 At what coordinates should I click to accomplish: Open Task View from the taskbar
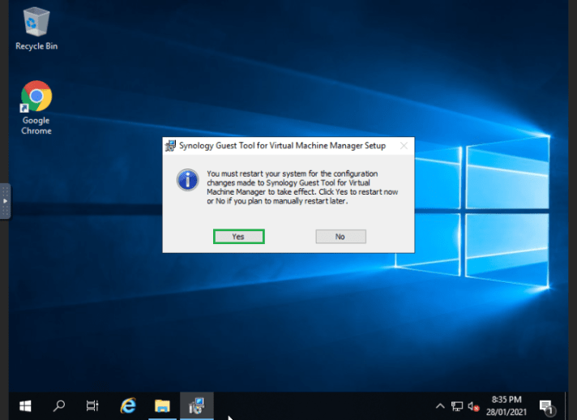click(92, 405)
